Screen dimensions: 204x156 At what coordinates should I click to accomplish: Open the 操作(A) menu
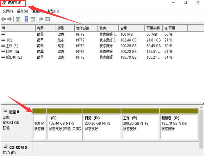coord(23,11)
